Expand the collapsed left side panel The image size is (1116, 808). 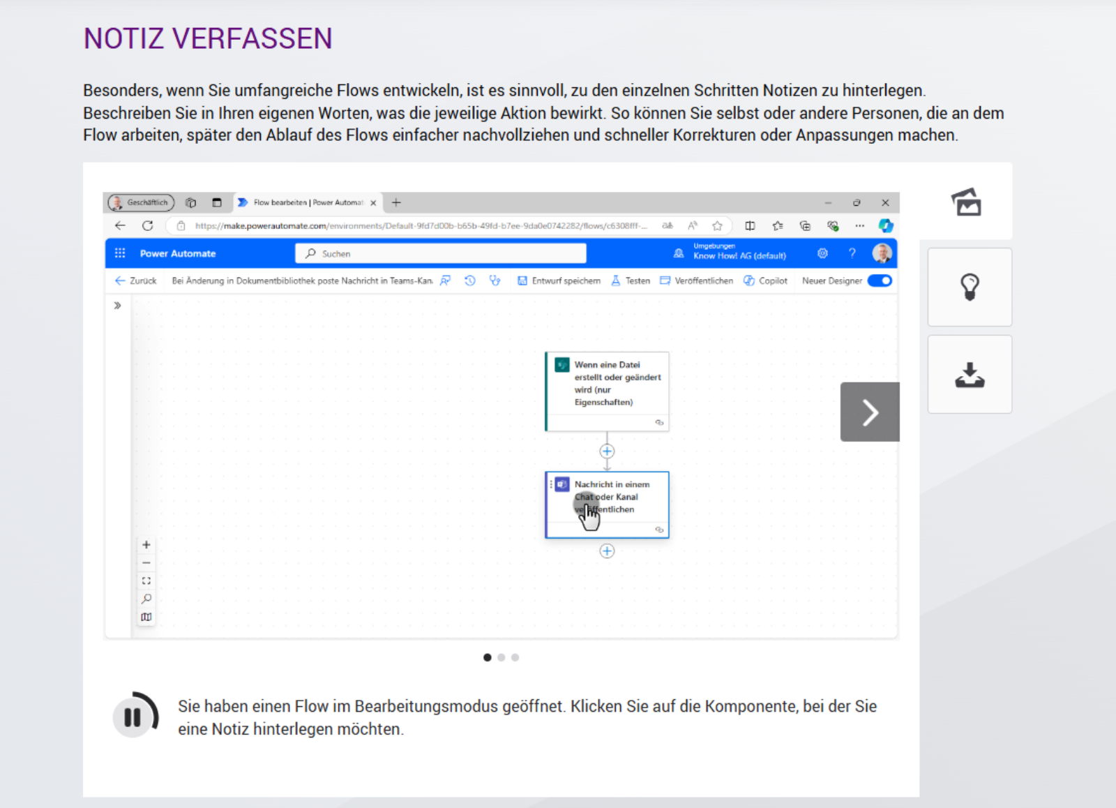click(118, 306)
